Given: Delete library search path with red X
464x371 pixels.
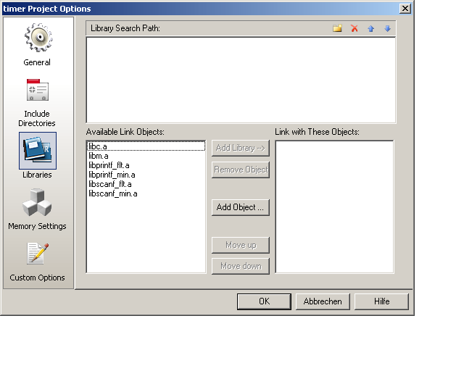Looking at the screenshot, I should coord(355,28).
